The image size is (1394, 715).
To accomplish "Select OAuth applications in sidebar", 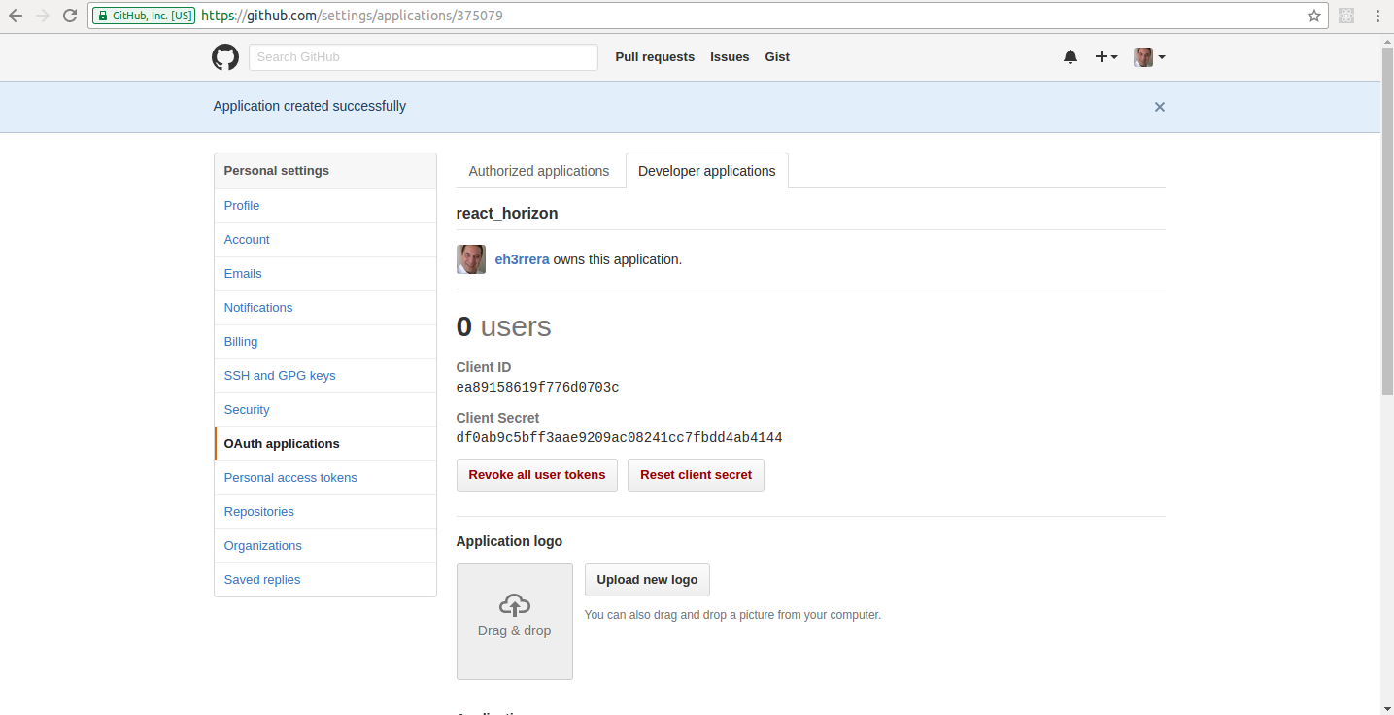I will pos(325,444).
